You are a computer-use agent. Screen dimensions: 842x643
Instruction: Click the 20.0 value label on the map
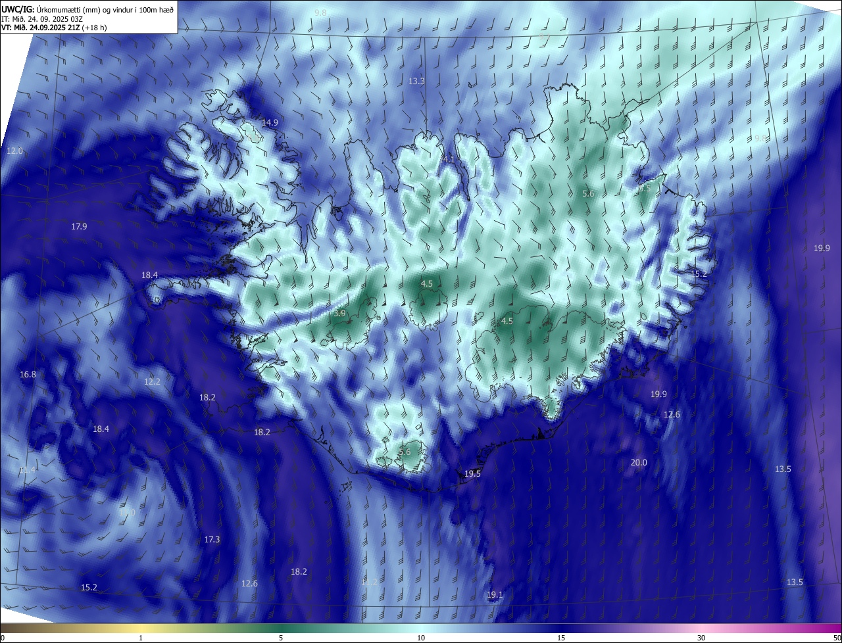tap(639, 463)
